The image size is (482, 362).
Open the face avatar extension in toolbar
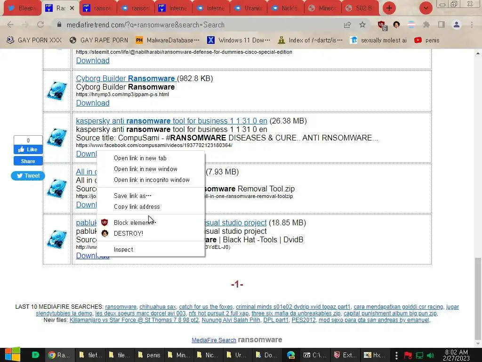click(x=396, y=25)
